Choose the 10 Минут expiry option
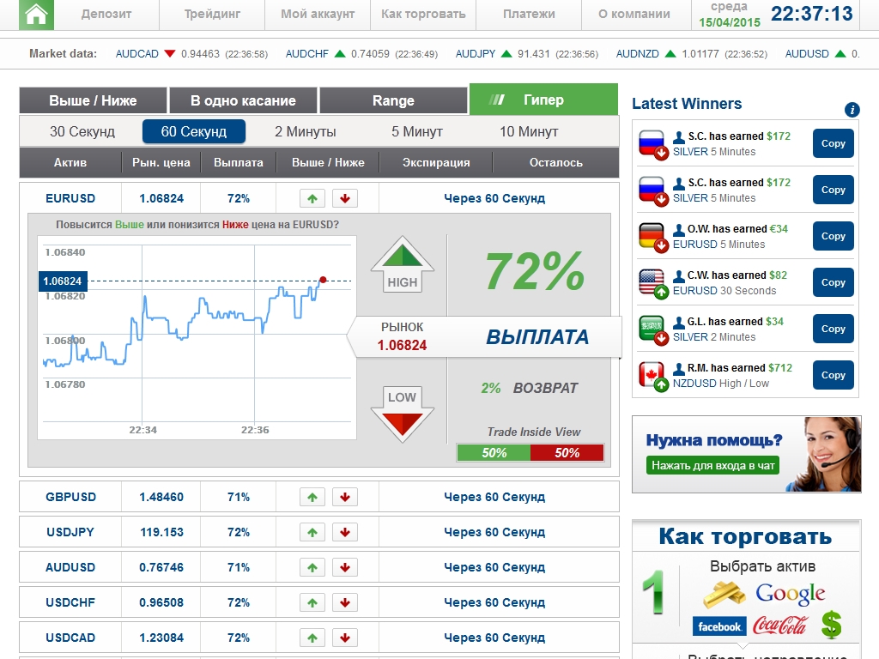 (x=529, y=131)
